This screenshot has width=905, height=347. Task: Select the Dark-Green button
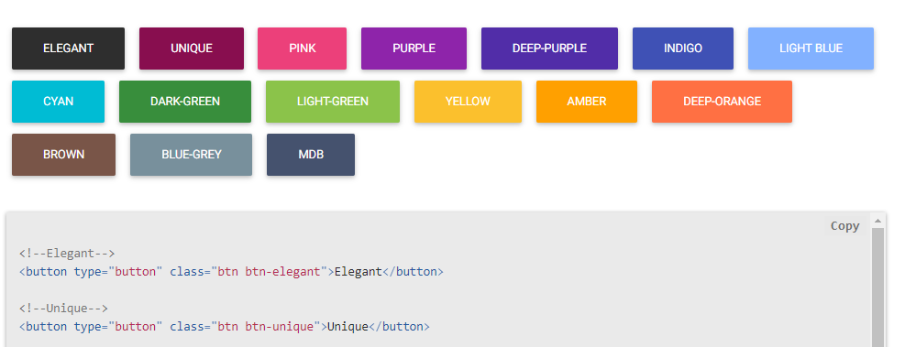coord(185,102)
